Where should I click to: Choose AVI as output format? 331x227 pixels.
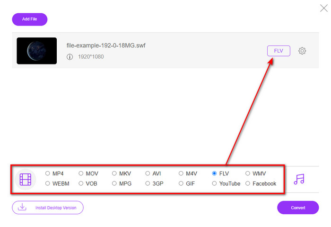148,173
